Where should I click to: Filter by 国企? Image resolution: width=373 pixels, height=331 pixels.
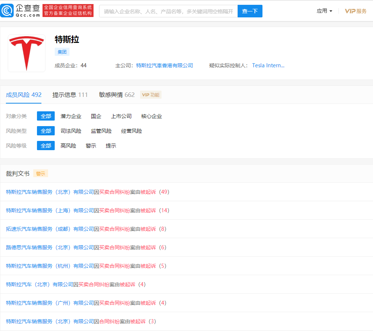coord(96,116)
